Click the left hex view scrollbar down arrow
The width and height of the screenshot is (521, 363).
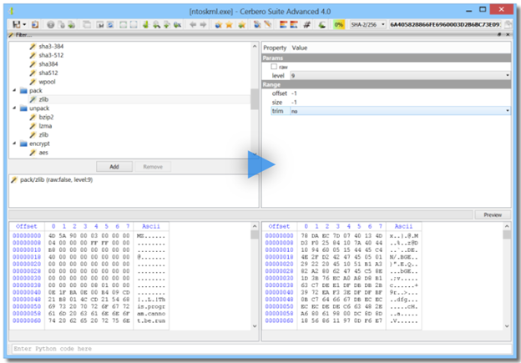click(x=255, y=326)
